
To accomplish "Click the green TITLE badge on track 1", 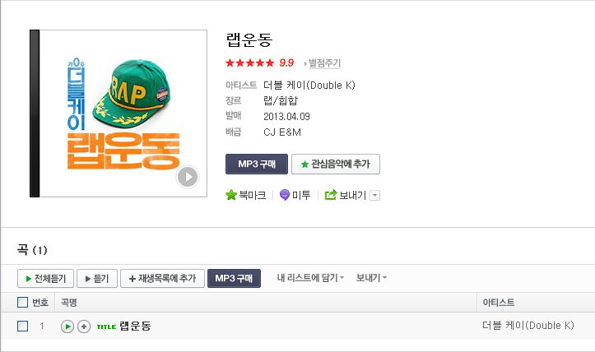I will click(x=107, y=327).
